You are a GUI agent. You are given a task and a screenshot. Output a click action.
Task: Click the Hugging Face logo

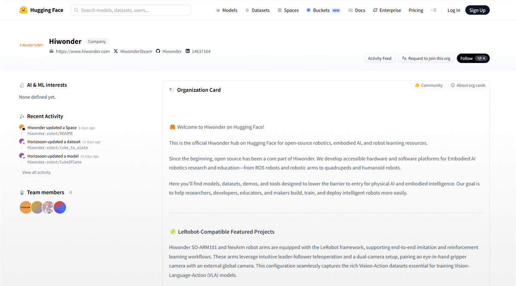tap(41, 10)
